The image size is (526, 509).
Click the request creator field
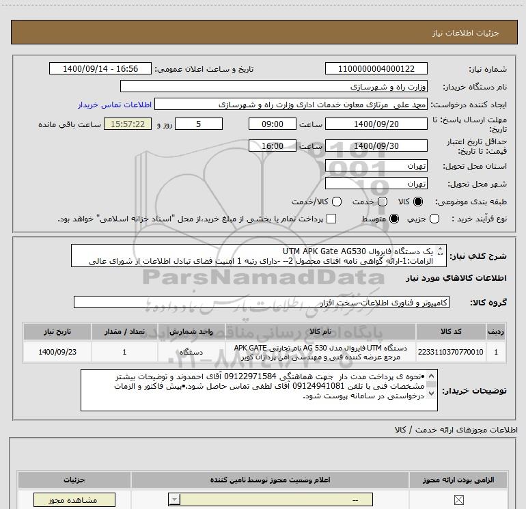(291, 104)
